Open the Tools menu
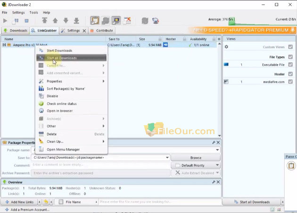The image size is (297, 213). 34,13
